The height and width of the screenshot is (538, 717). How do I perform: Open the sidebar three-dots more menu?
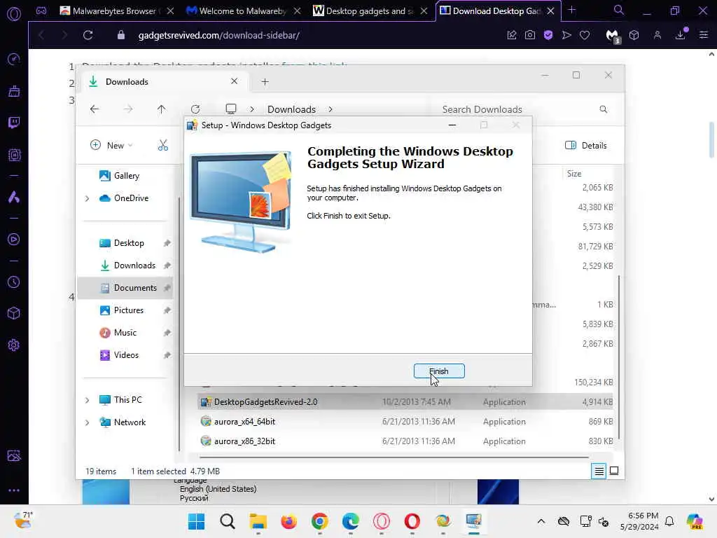click(14, 490)
